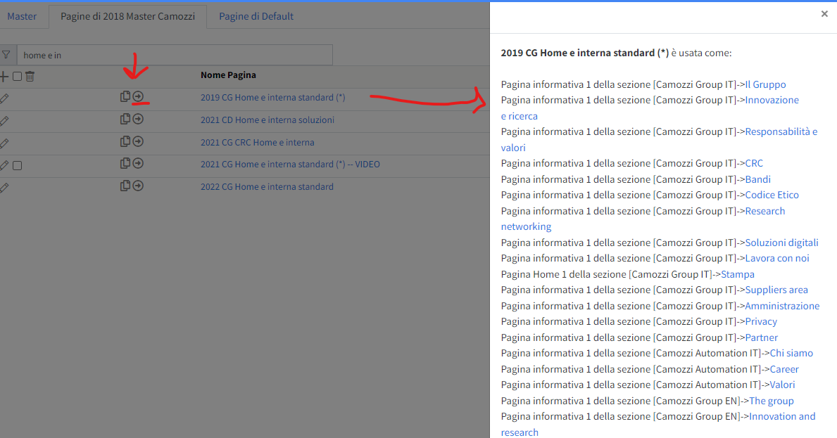
Task: Add a new page with plus icon
Action: pyautogui.click(x=4, y=76)
